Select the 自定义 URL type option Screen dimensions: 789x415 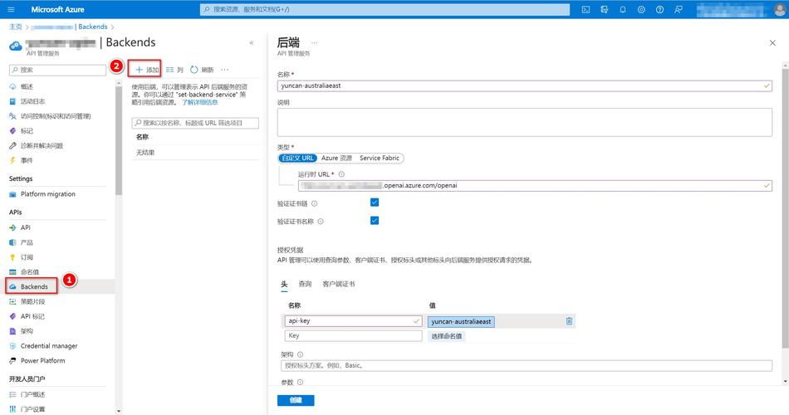[297, 158]
